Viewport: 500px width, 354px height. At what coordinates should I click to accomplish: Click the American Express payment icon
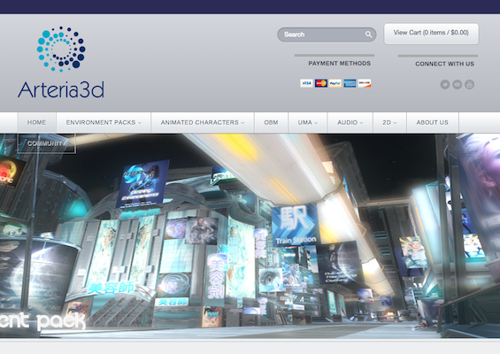pos(350,83)
